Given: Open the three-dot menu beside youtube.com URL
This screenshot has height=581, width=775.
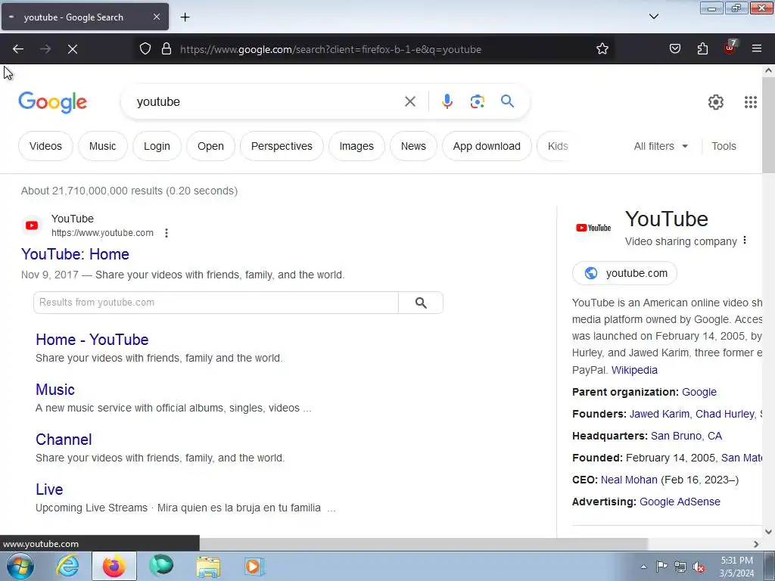Looking at the screenshot, I should click(167, 233).
